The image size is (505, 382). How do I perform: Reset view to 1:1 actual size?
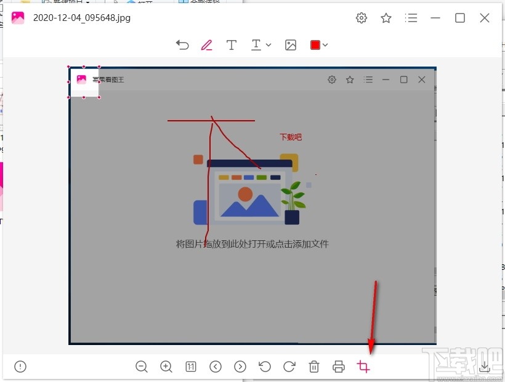pyautogui.click(x=191, y=367)
